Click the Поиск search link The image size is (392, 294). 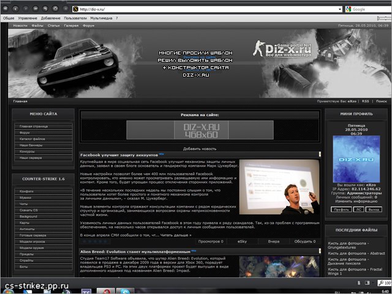382,101
